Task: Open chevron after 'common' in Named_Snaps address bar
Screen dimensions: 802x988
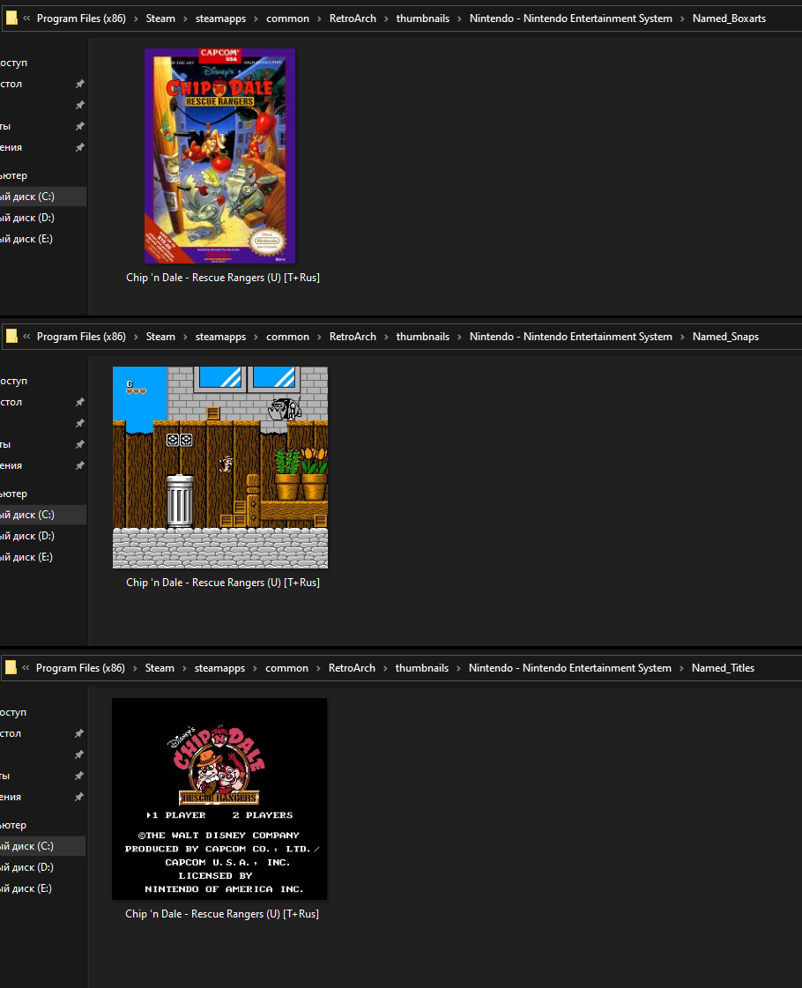Action: 319,337
